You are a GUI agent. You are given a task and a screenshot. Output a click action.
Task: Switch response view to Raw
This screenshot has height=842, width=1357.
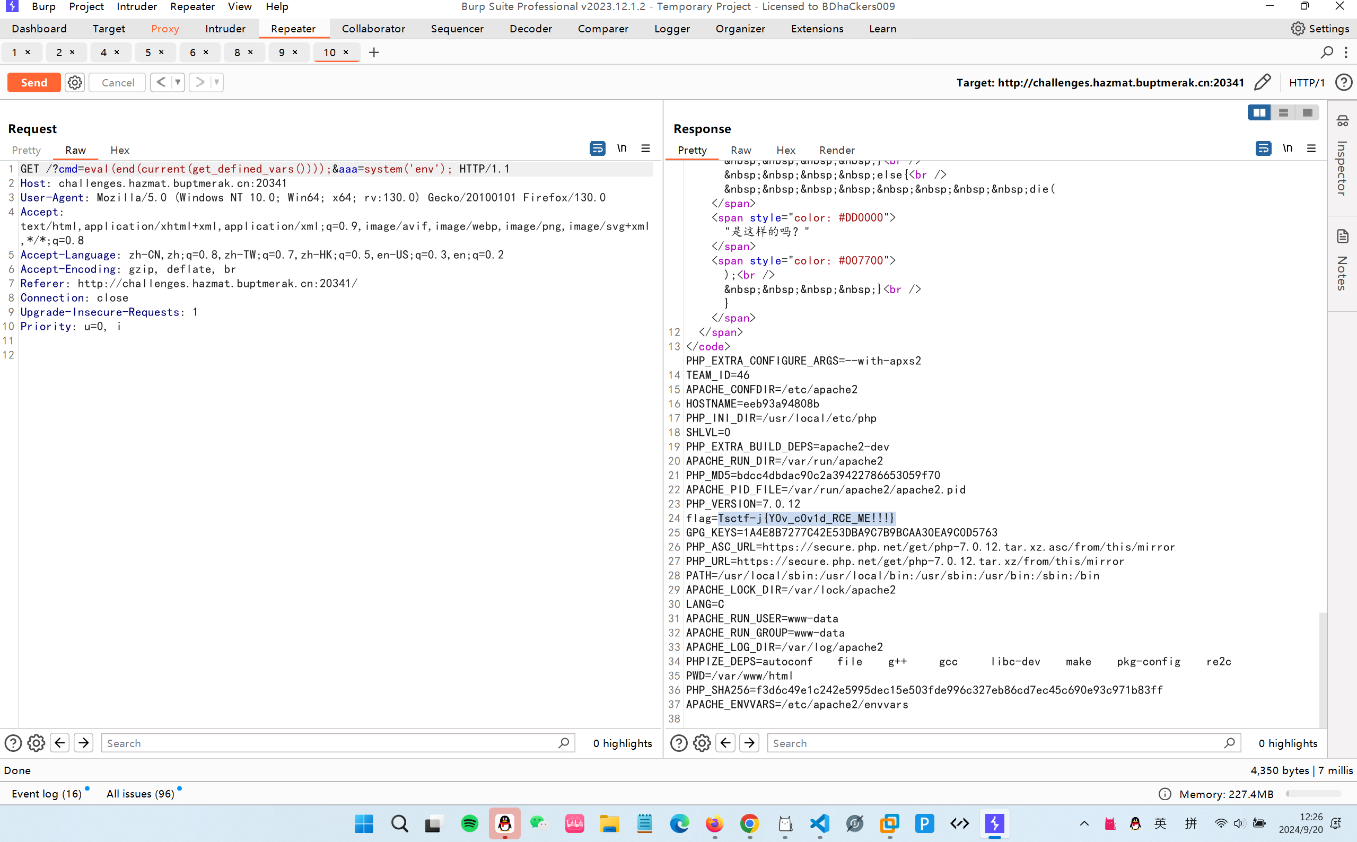coord(741,150)
